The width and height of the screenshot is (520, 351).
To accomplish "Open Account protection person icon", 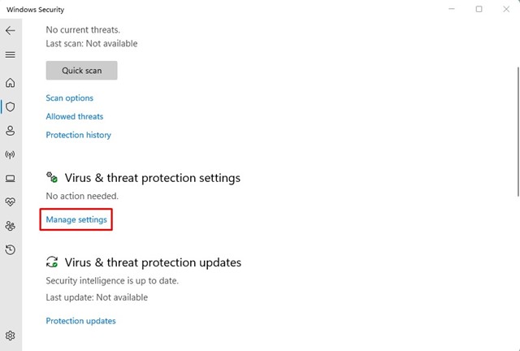I will click(10, 130).
